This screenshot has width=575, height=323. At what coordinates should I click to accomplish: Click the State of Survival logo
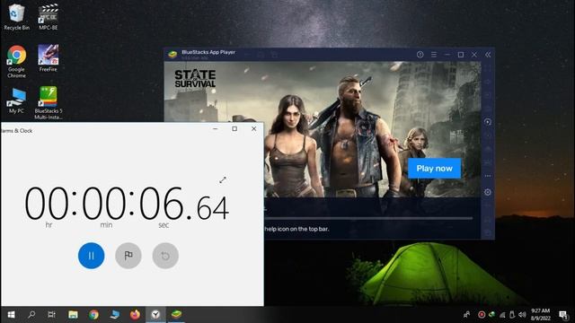(195, 78)
